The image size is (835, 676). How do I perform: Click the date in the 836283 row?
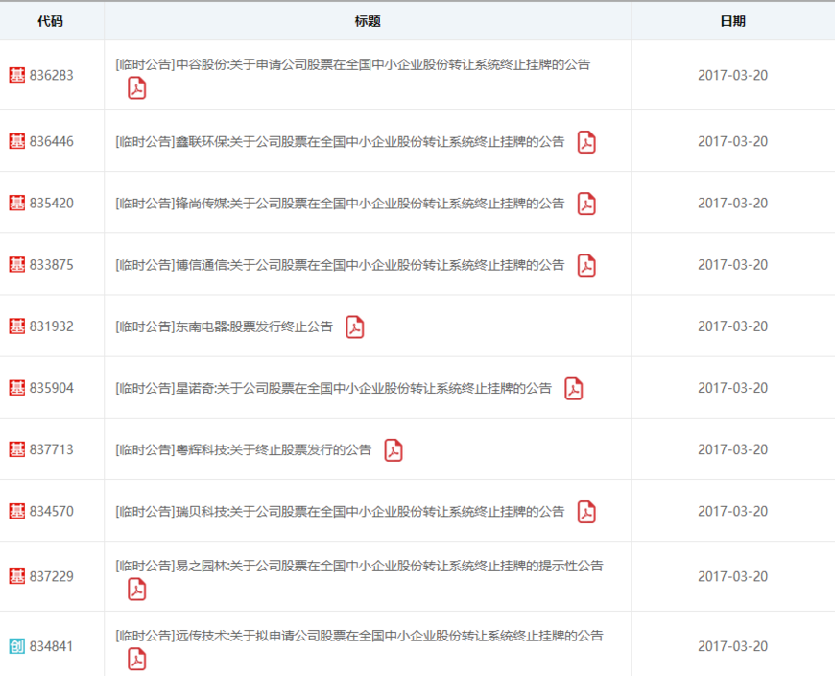(732, 75)
